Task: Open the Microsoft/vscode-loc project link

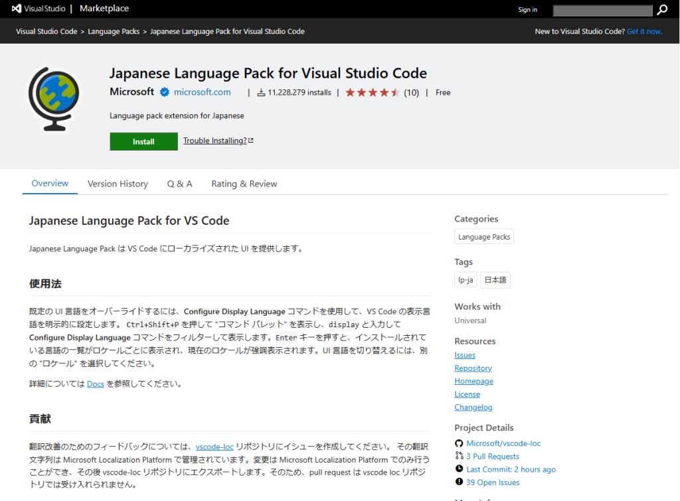Action: coord(503,443)
